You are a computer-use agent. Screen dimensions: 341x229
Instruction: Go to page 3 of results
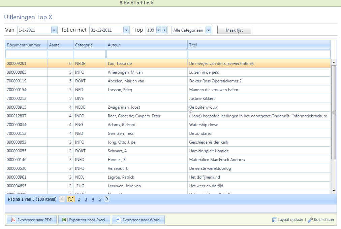click(86, 199)
